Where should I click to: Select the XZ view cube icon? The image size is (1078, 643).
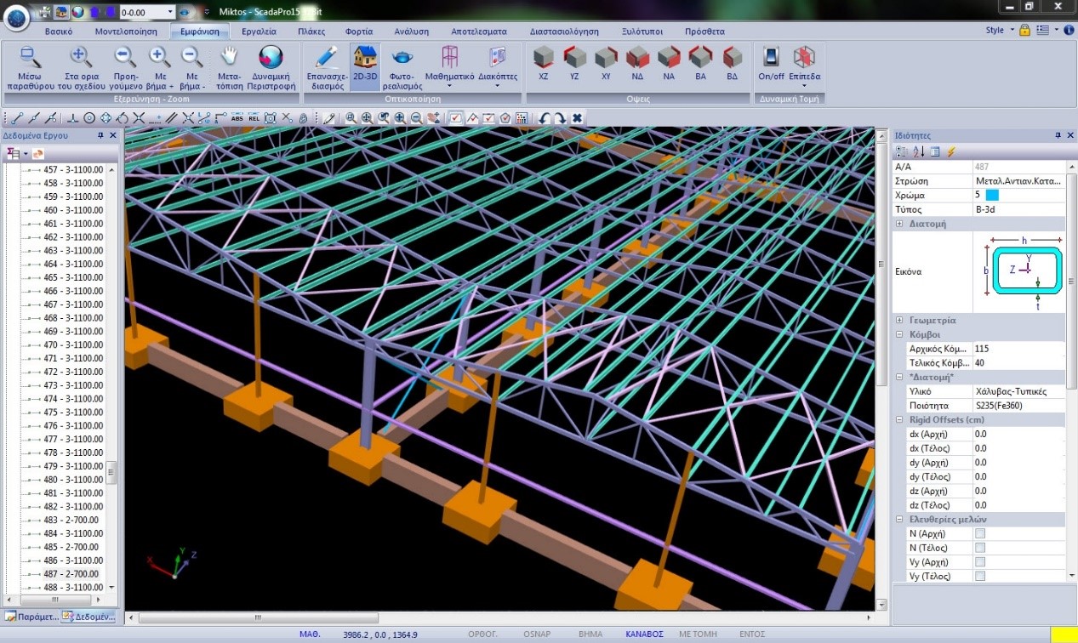543,58
